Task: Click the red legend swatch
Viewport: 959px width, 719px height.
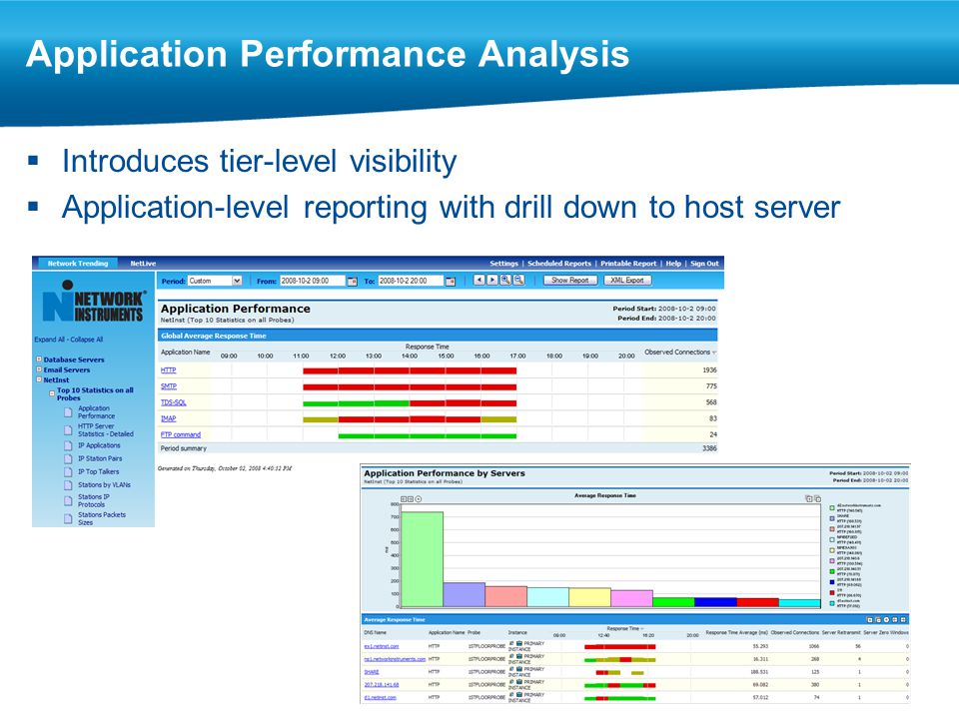Action: (x=832, y=593)
